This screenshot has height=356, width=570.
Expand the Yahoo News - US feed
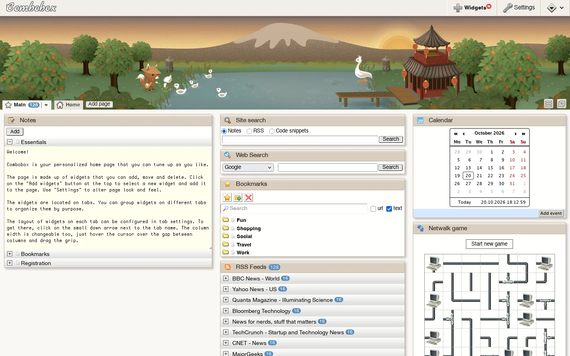tap(226, 289)
